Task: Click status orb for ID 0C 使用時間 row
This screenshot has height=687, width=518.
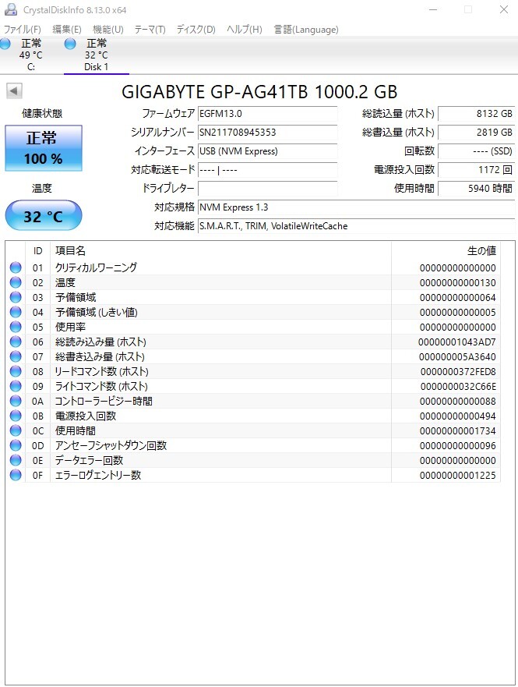Action: [16, 430]
